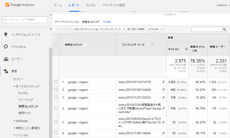Remove secondary dimension with ランディング ページ close icon
Image resolution: width=230 pixels, height=138 pixels.
click(153, 44)
